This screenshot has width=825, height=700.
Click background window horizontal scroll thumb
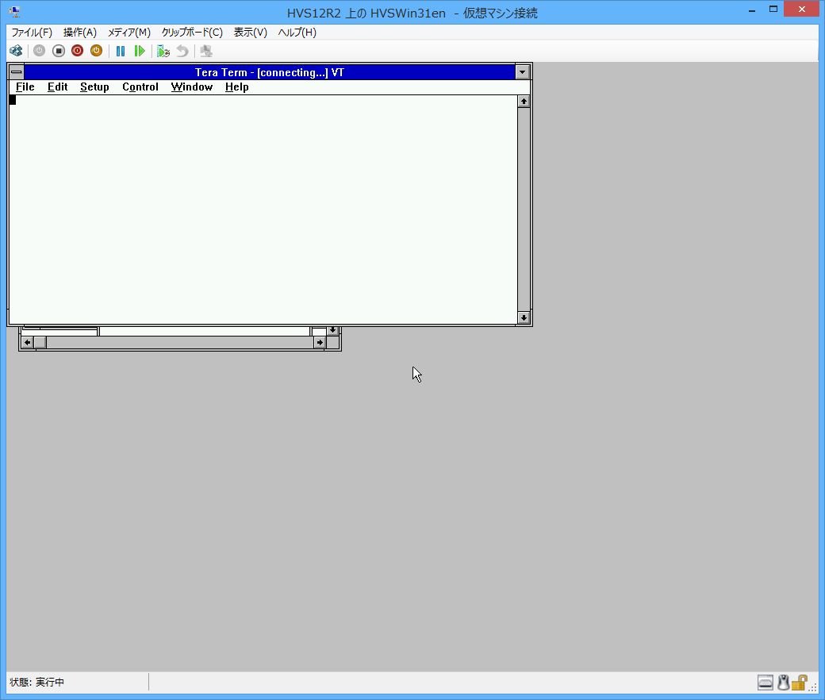tap(40, 343)
